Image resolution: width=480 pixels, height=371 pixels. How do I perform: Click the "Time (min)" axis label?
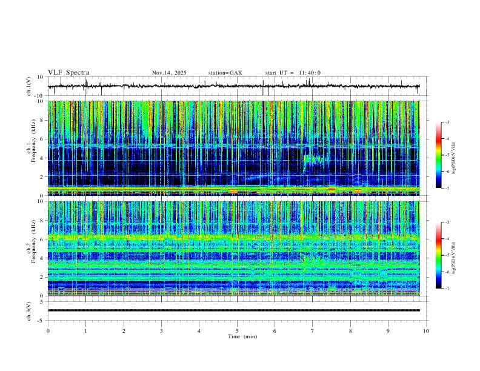[x=242, y=336]
